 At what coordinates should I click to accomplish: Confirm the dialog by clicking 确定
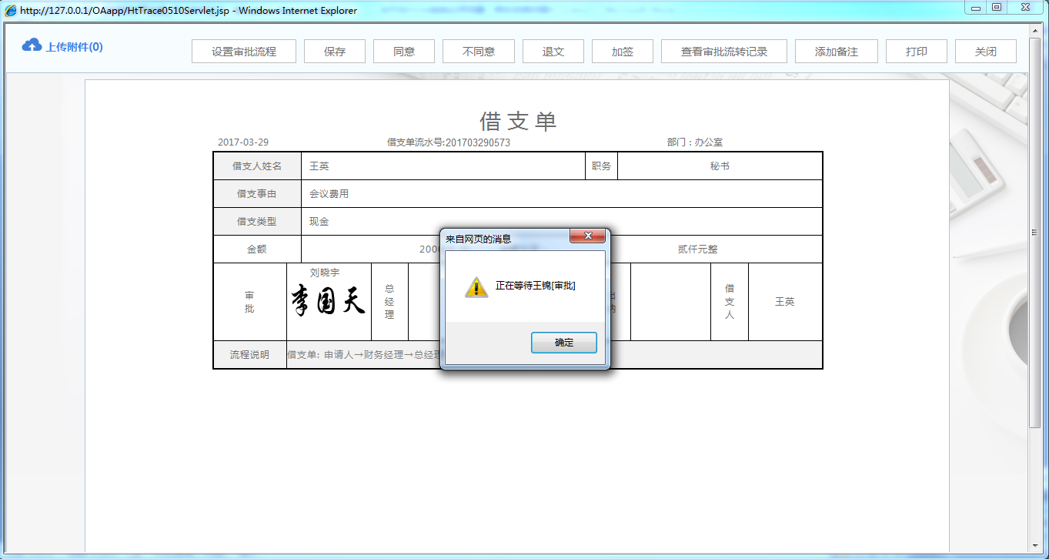pyautogui.click(x=564, y=342)
